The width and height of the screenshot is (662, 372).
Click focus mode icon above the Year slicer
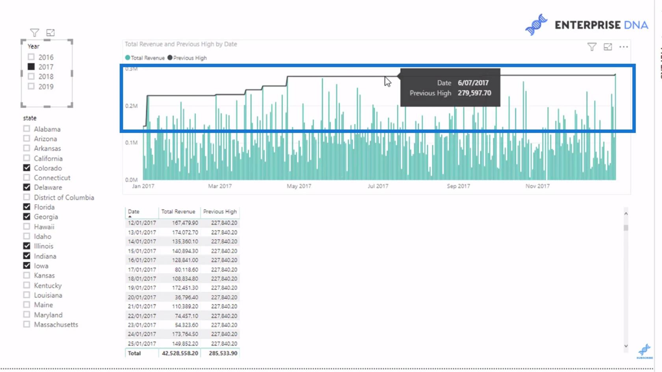pos(50,33)
